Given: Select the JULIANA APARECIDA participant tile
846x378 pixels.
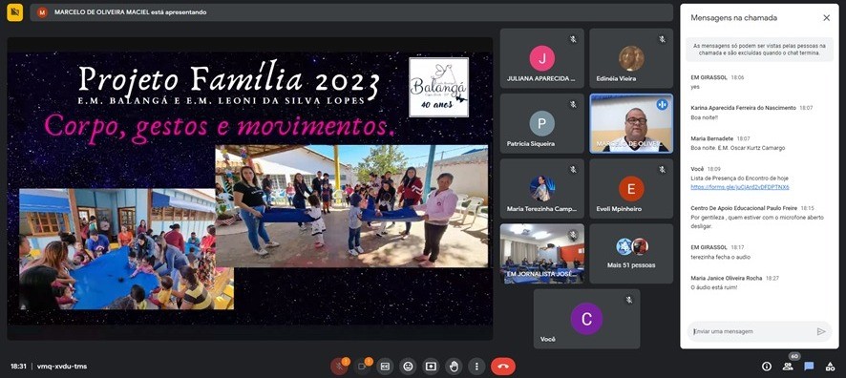Looking at the screenshot, I should [541, 58].
